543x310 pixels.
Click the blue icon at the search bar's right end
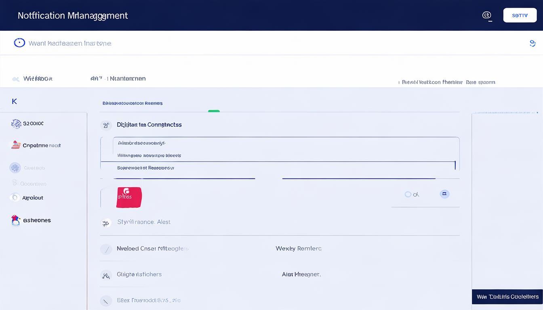(532, 43)
